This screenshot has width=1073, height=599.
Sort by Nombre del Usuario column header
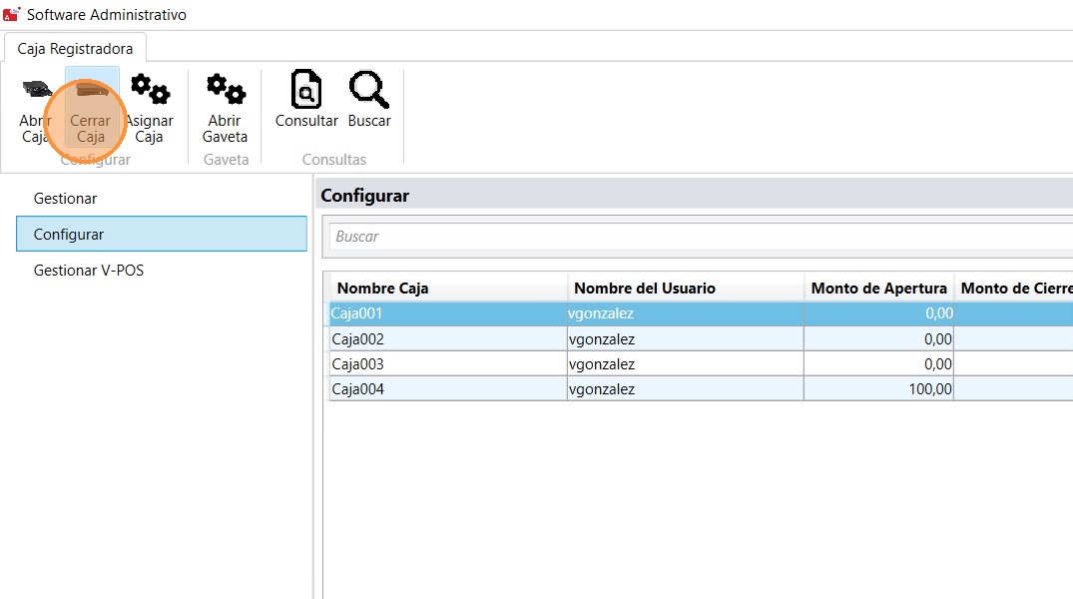click(x=645, y=289)
